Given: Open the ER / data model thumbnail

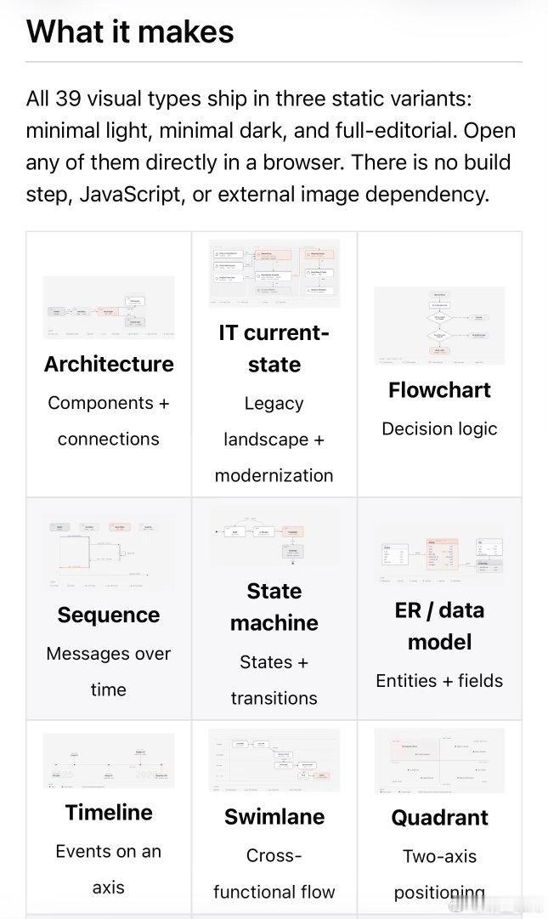Looking at the screenshot, I should (x=440, y=556).
